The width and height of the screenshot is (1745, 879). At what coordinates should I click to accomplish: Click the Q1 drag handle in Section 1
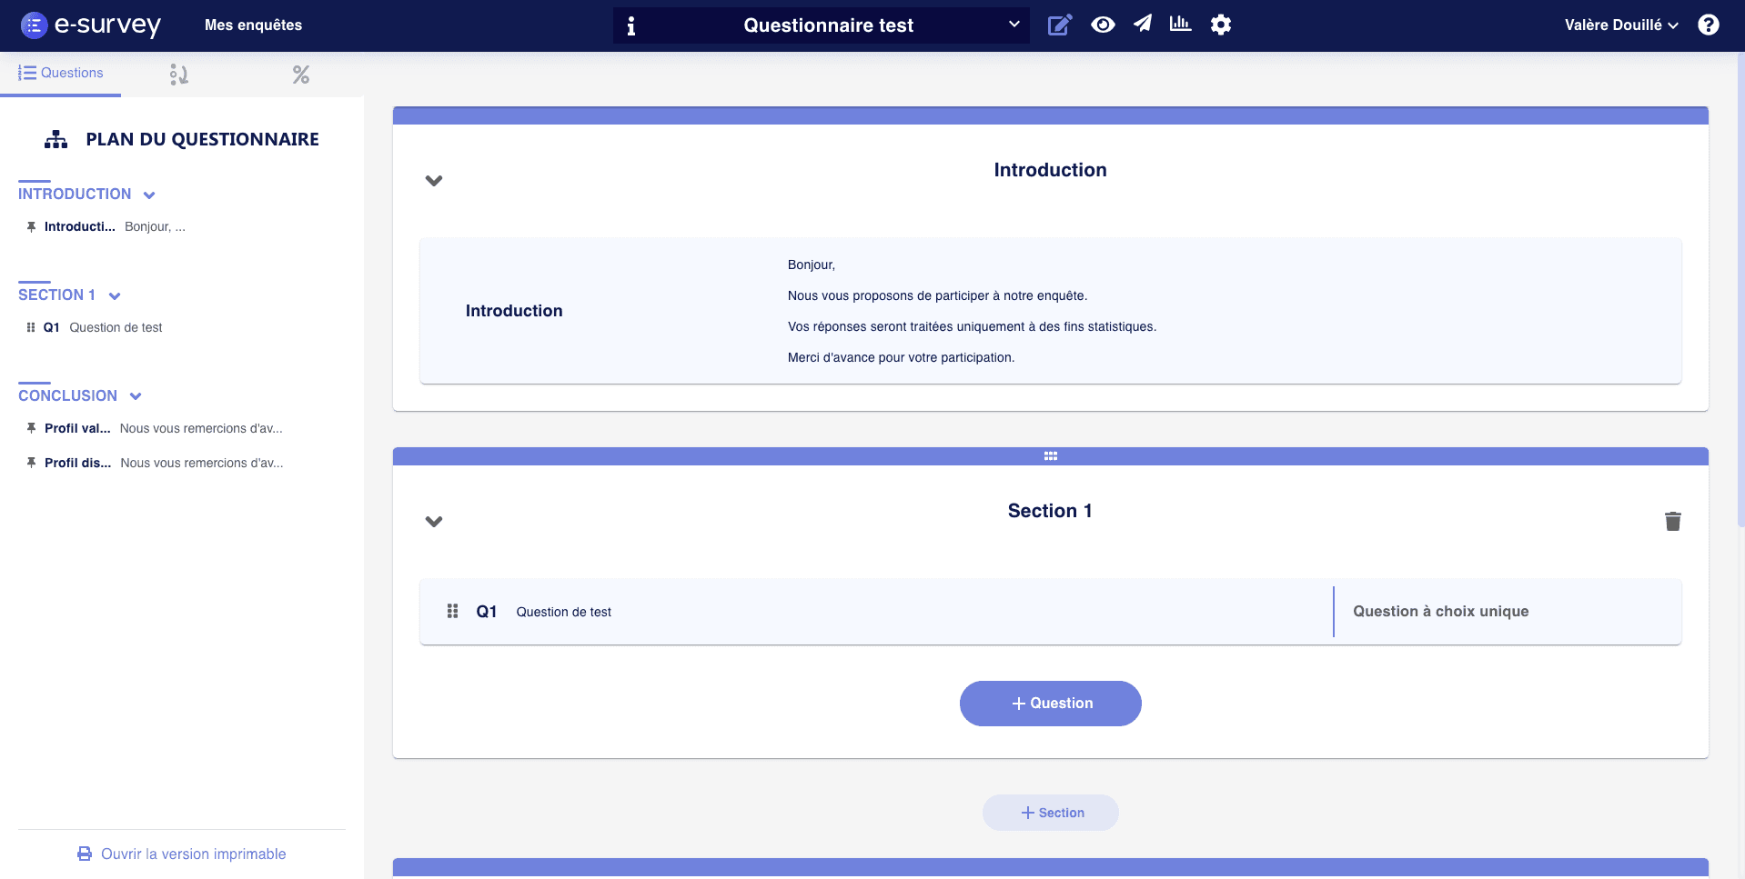[x=452, y=612]
